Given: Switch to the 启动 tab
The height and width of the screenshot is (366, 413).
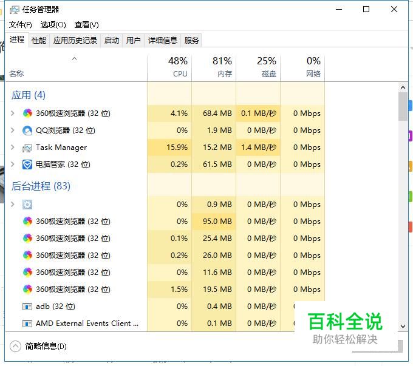Looking at the screenshot, I should coord(112,41).
